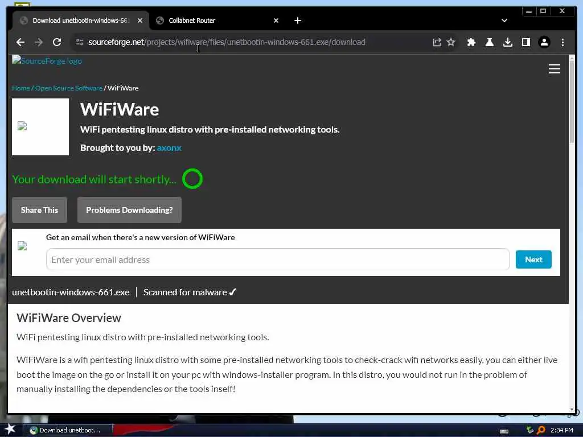The width and height of the screenshot is (583, 437).
Task: Click the green download spinner circle
Action: tap(192, 179)
